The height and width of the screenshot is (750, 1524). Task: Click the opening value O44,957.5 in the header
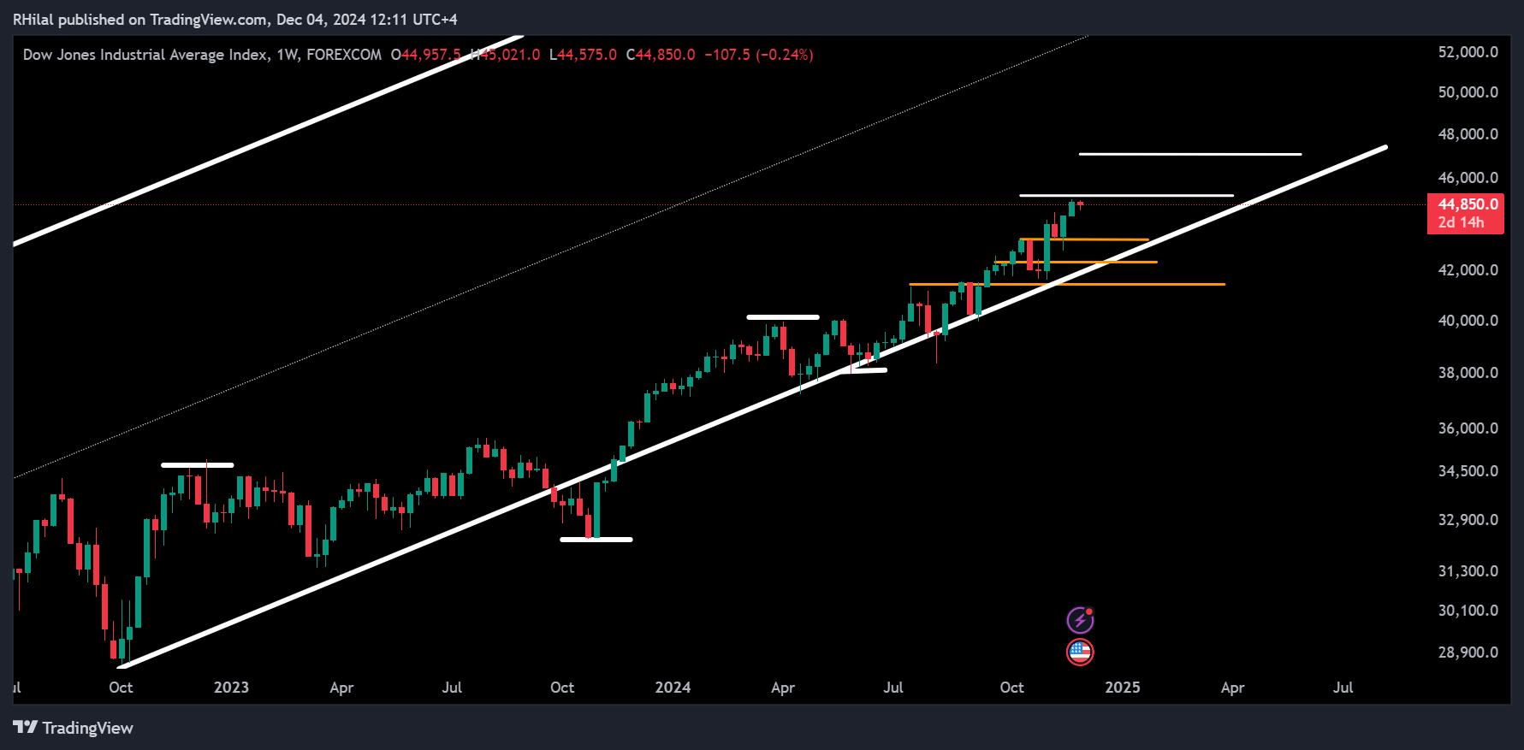pos(426,55)
